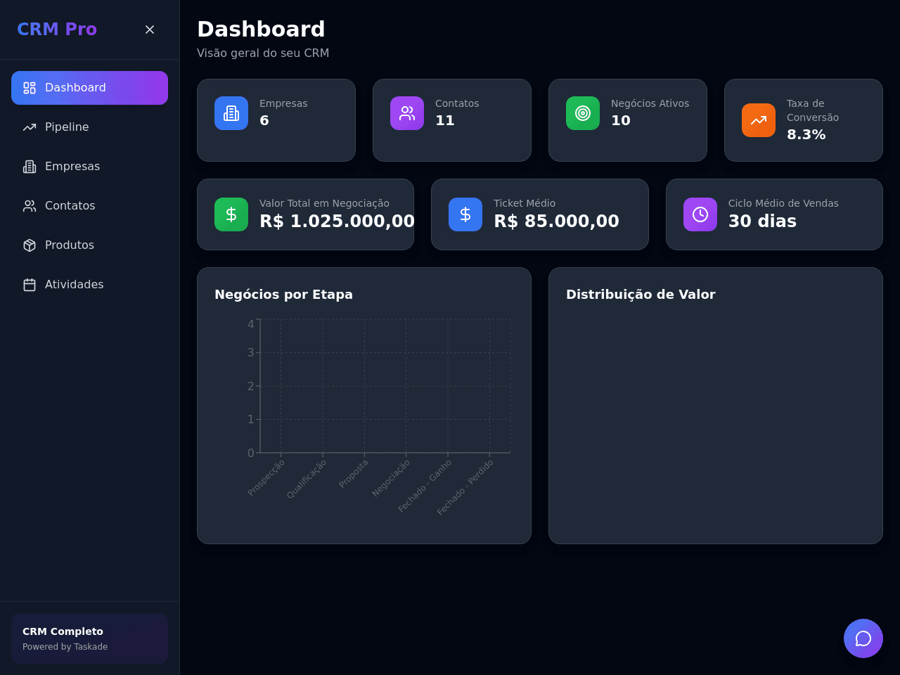Click the 8.3% conversion rate value
The height and width of the screenshot is (675, 900).
click(806, 134)
